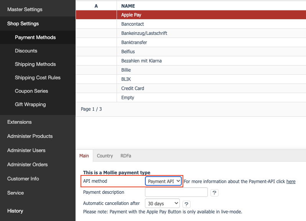306x221 pixels.
Task: Sort list by the NAME column header
Action: click(x=128, y=6)
